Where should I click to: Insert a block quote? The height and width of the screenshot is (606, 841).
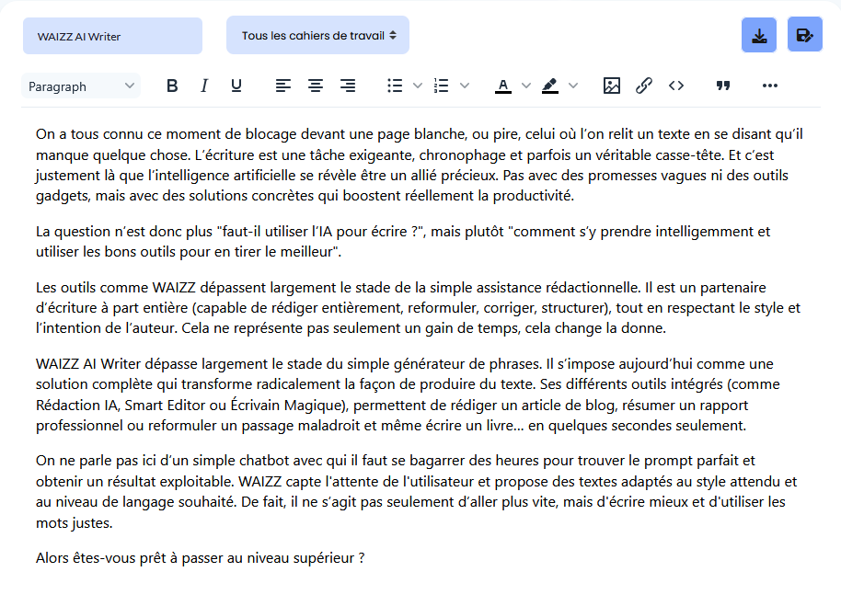point(723,86)
